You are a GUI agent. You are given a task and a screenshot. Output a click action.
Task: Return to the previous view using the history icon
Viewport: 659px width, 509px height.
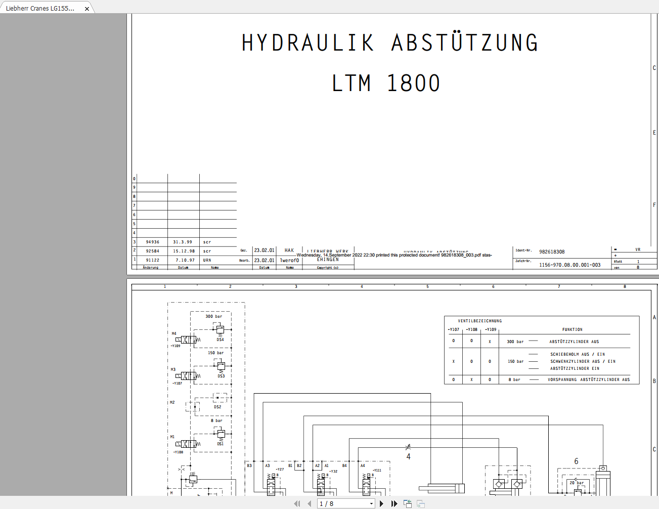[407, 503]
